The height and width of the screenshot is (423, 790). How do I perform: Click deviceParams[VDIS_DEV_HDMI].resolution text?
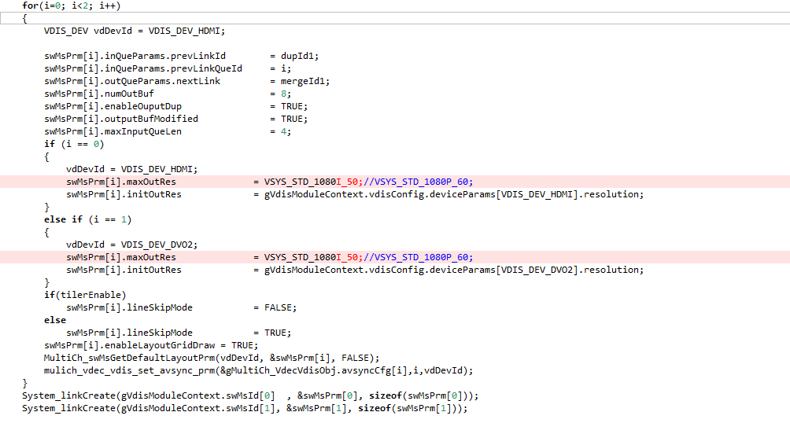(536, 194)
